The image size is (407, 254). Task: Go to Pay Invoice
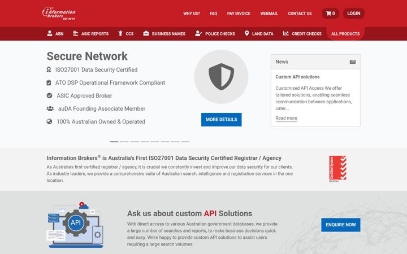click(x=239, y=14)
